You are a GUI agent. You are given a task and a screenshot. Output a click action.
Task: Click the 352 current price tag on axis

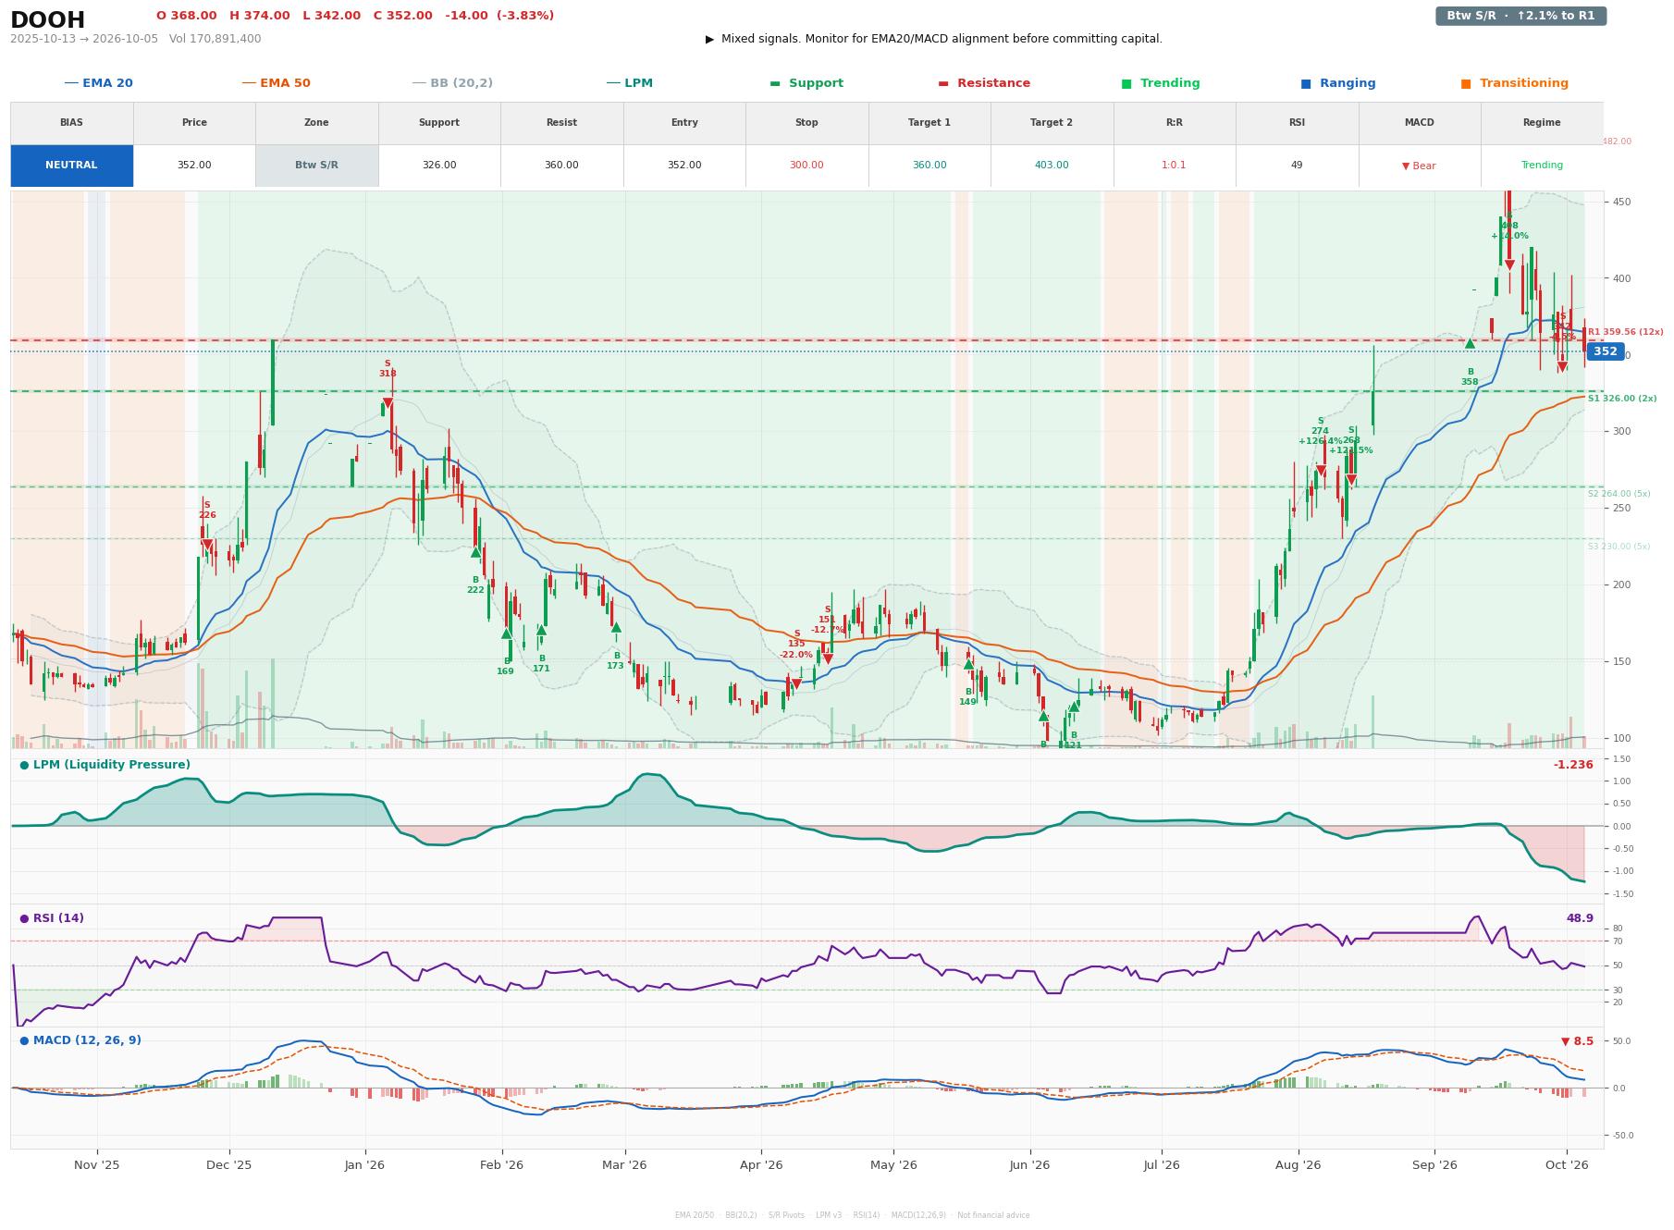(1606, 351)
